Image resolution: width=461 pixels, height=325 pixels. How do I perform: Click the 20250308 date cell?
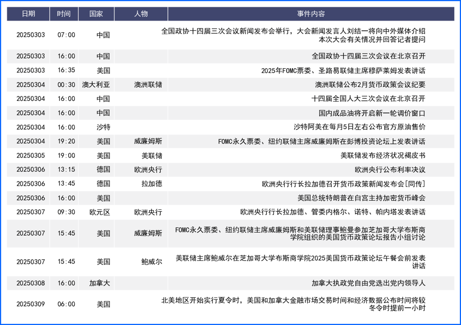[31, 283]
